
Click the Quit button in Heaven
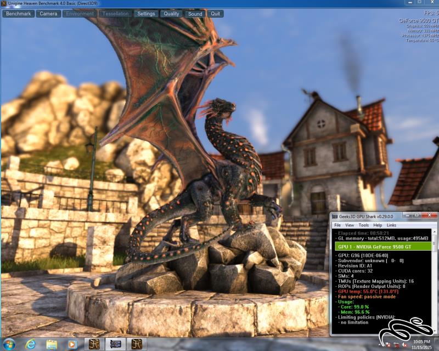[x=216, y=14]
